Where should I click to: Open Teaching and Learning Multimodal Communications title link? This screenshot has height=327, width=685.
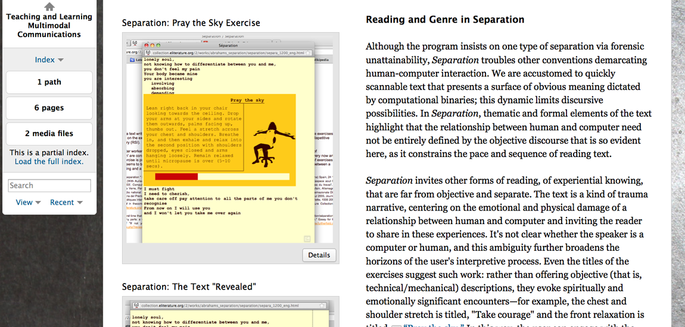coord(49,26)
